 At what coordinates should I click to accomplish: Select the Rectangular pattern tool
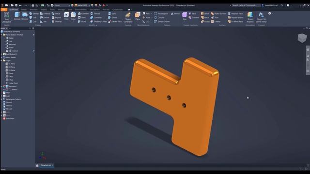coord(161,14)
